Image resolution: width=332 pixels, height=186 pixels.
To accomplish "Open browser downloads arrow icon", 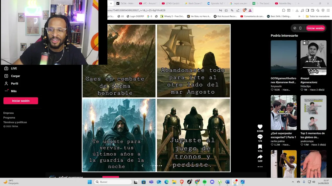I will tap(297, 10).
